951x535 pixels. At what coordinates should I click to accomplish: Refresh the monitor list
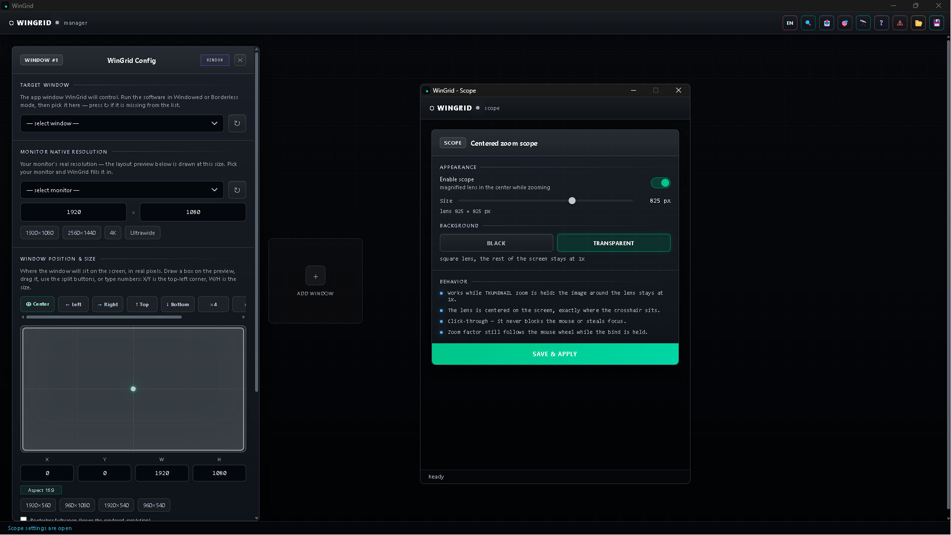click(x=237, y=190)
